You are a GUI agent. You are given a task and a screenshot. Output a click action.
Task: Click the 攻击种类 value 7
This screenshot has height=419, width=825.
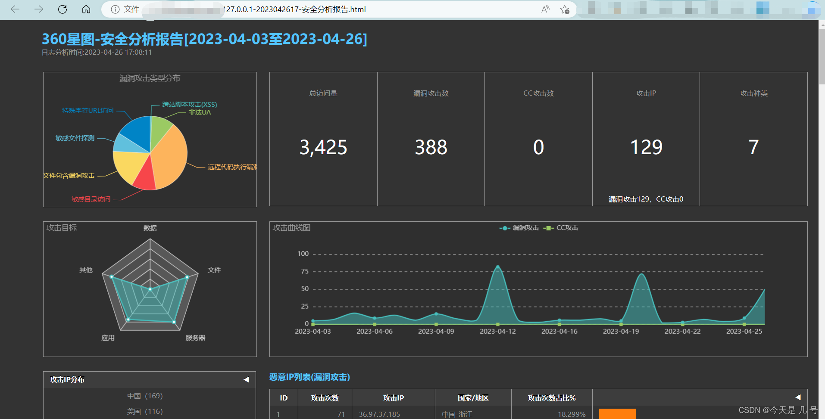[x=753, y=147]
